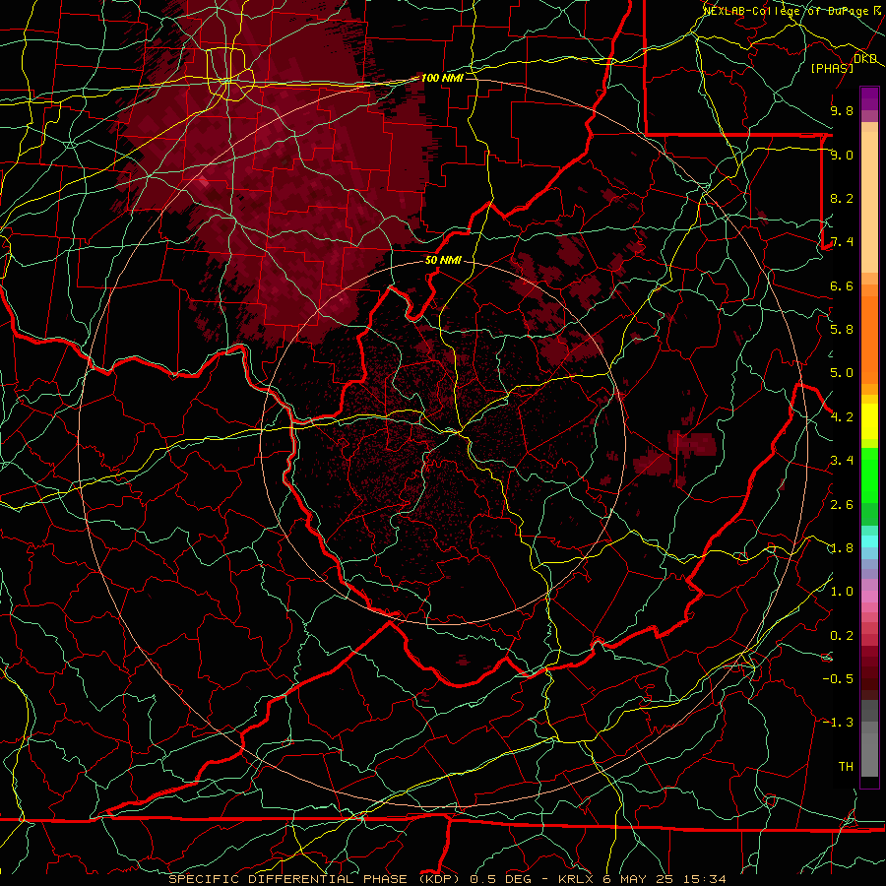Click the -1.3 scale value
886x886 pixels.
click(838, 723)
